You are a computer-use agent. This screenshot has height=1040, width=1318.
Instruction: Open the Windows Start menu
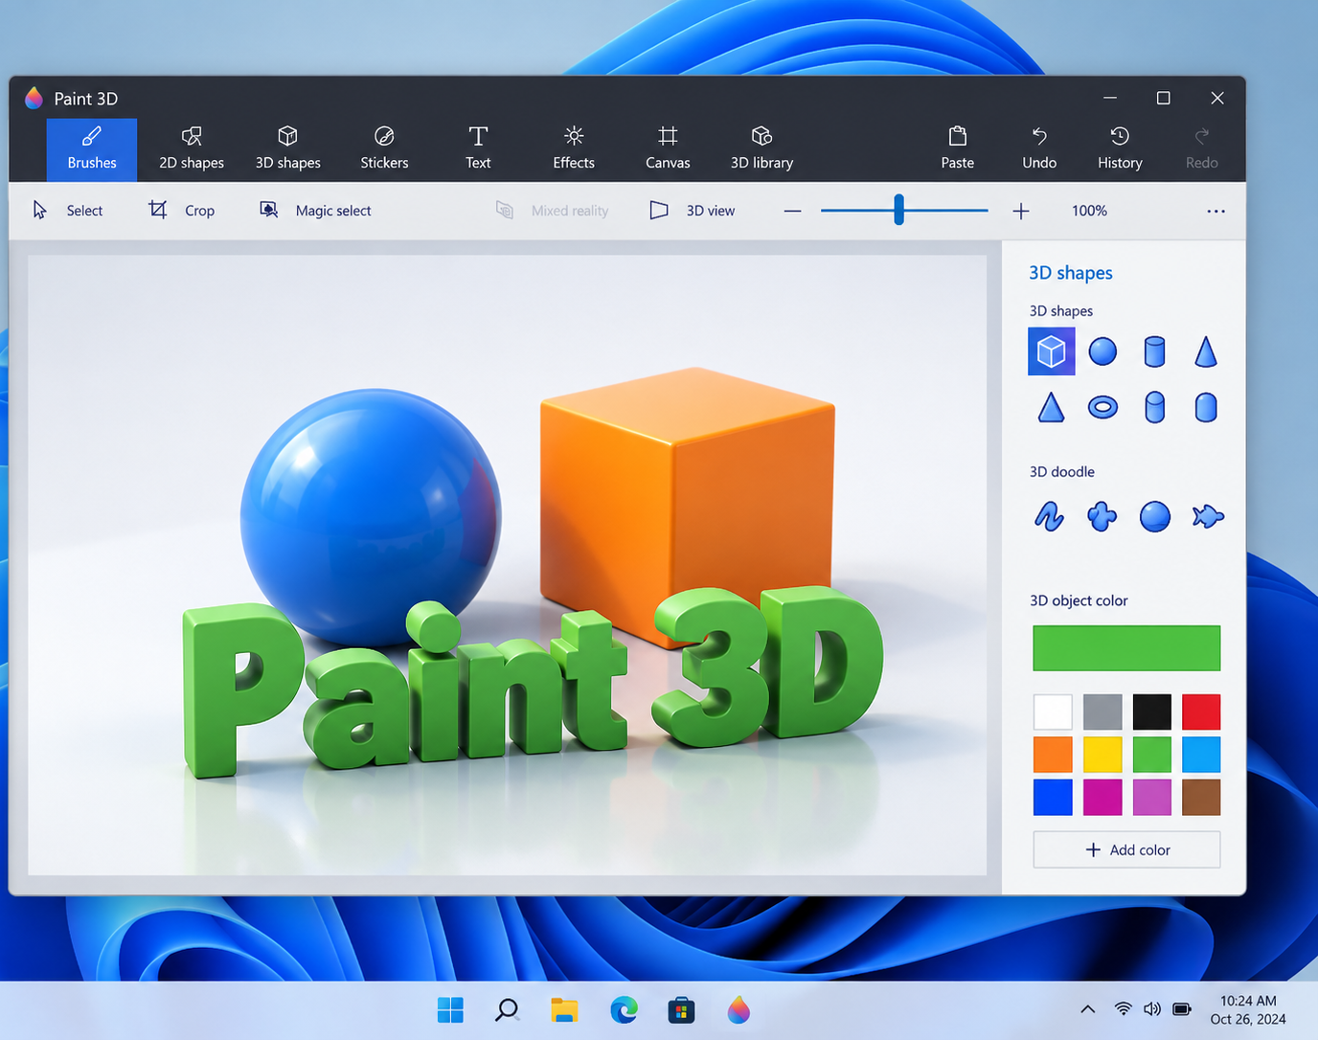[x=450, y=1010]
